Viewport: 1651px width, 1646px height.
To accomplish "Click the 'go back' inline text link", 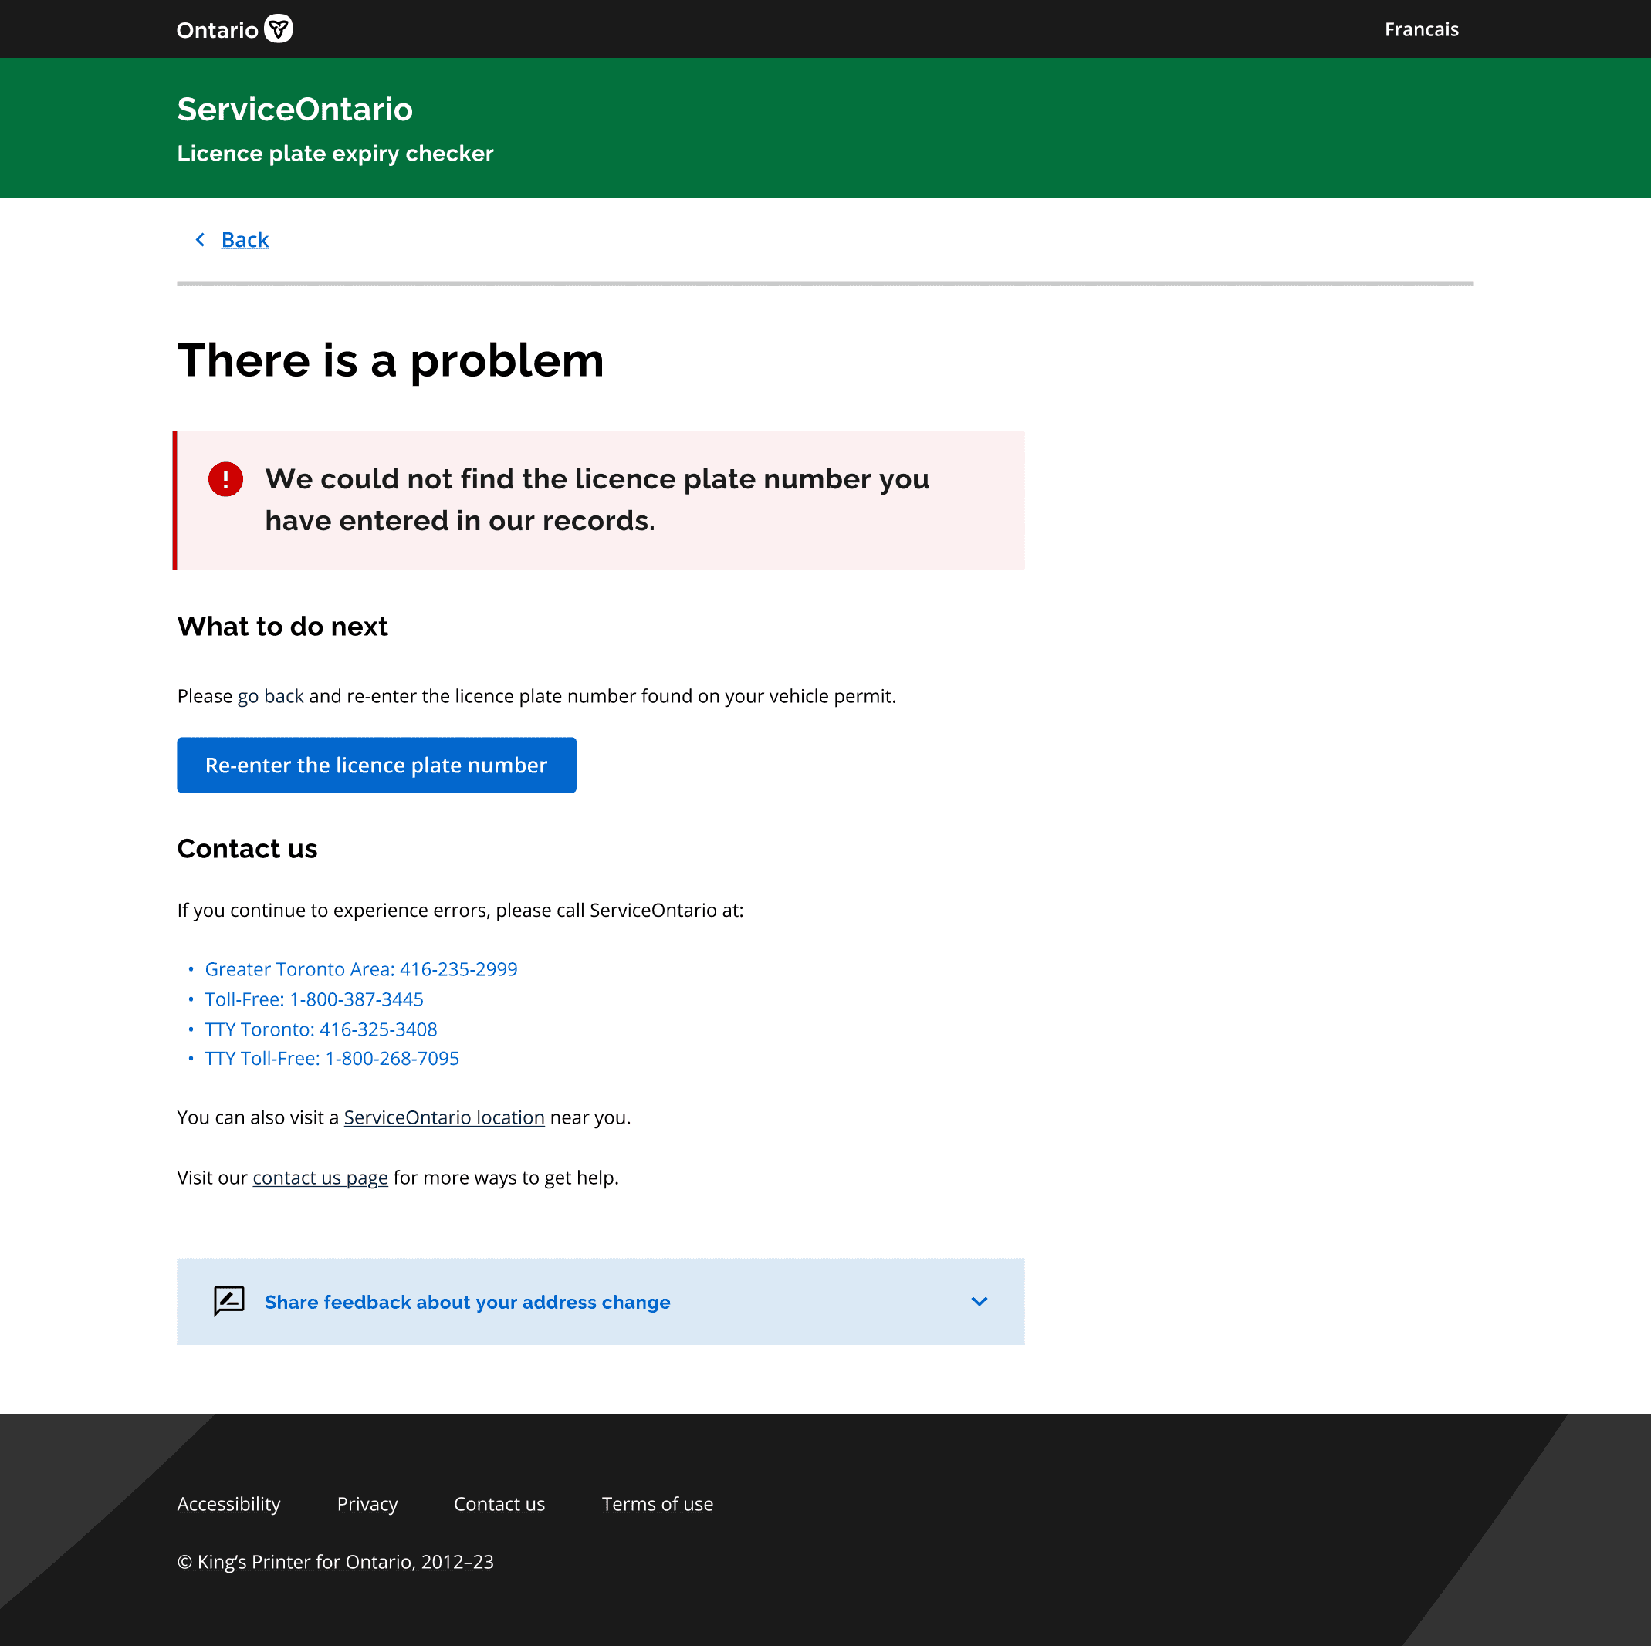I will point(270,696).
